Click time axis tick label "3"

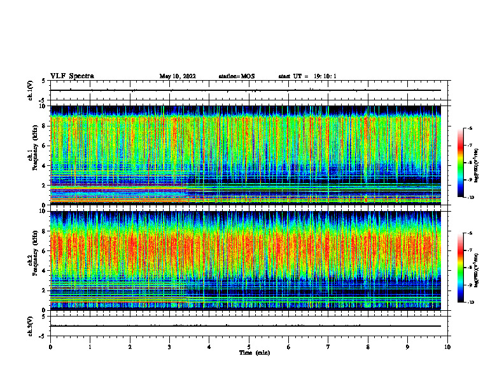coord(169,347)
